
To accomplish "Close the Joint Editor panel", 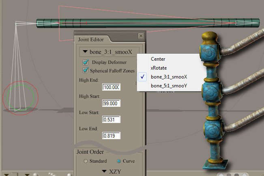I will click(x=141, y=36).
